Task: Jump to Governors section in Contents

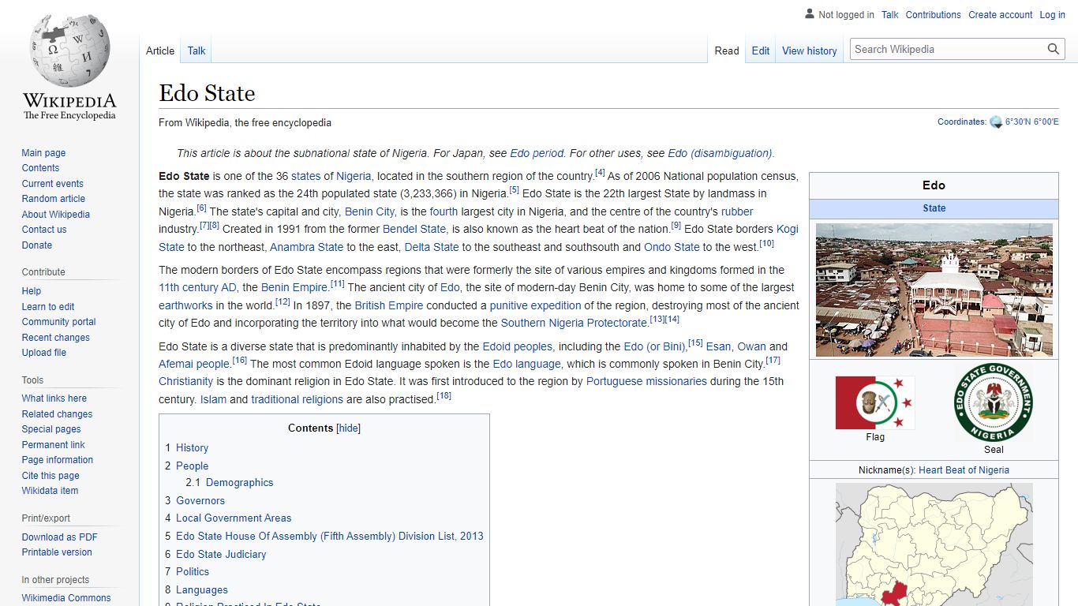Action: pos(200,500)
